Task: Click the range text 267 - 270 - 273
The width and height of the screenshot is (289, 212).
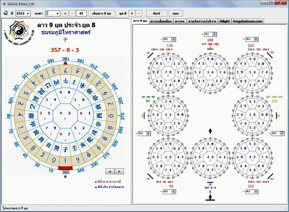Action: coord(274,97)
